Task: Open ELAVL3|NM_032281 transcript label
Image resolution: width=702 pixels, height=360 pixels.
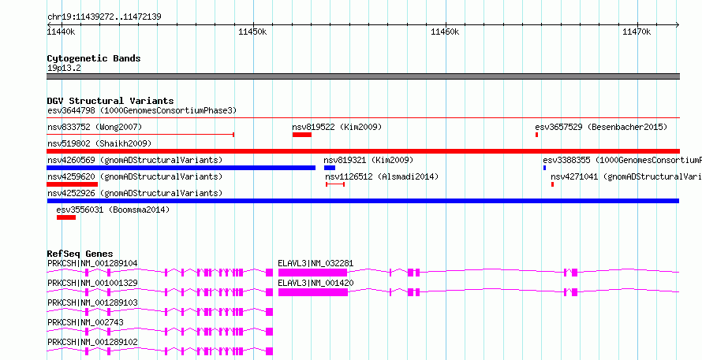Action: coord(316,263)
